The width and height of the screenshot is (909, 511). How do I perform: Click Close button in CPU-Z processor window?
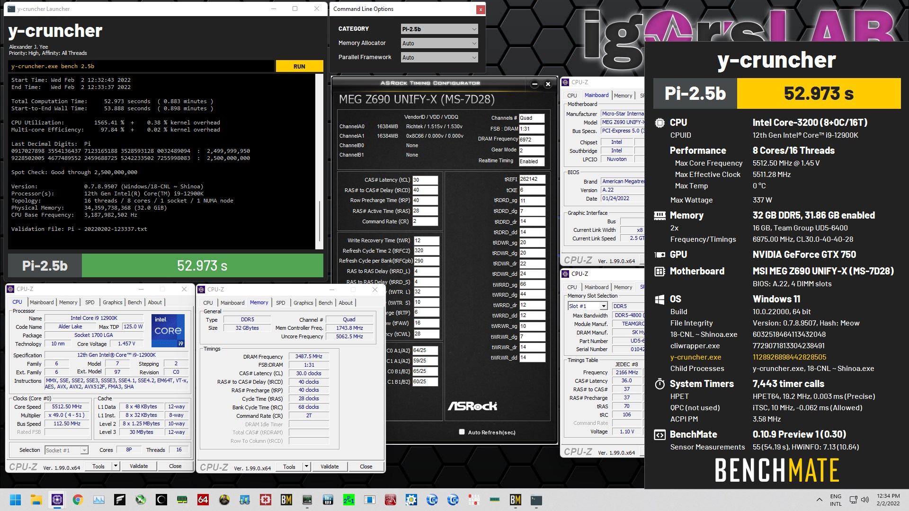(175, 466)
